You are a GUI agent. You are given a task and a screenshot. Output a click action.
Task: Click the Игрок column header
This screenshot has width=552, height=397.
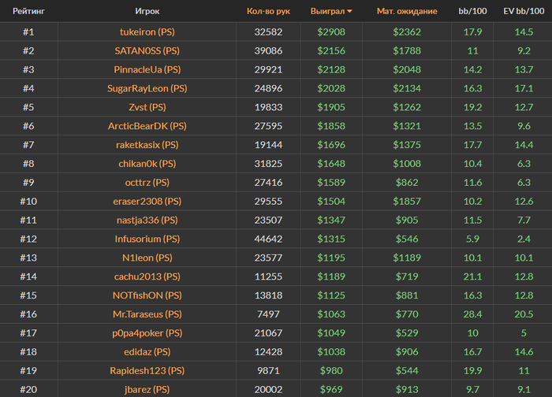pos(147,12)
